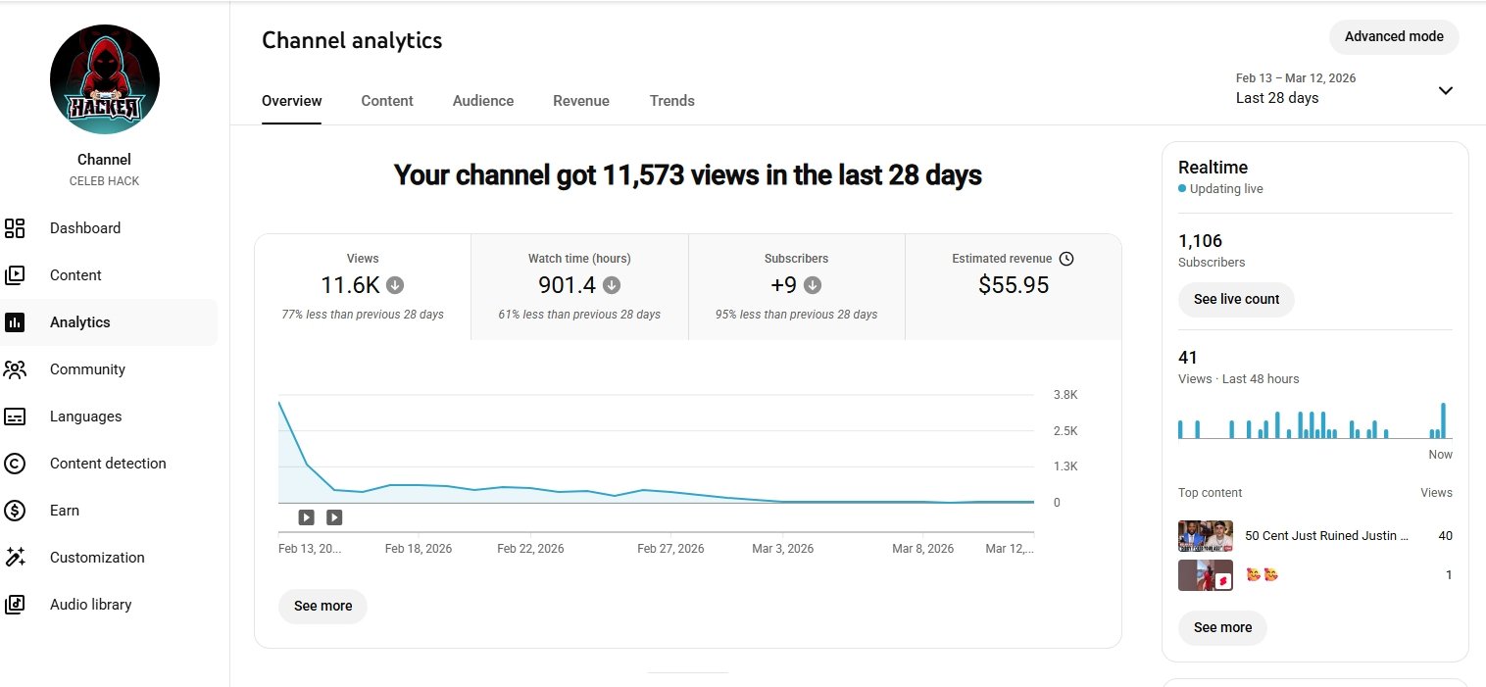Open the Revenue tab
The width and height of the screenshot is (1486, 687).
[x=580, y=101]
